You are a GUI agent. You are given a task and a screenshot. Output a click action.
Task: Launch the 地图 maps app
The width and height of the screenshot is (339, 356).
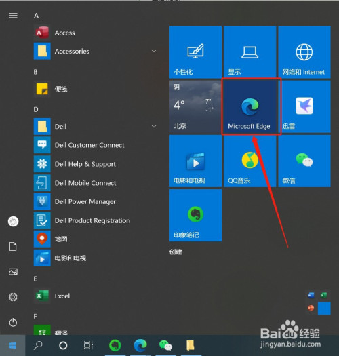tap(96, 239)
